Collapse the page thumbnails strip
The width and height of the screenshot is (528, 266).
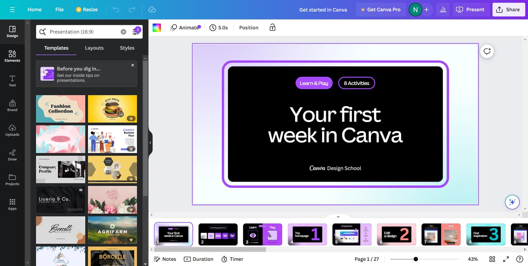click(x=338, y=217)
